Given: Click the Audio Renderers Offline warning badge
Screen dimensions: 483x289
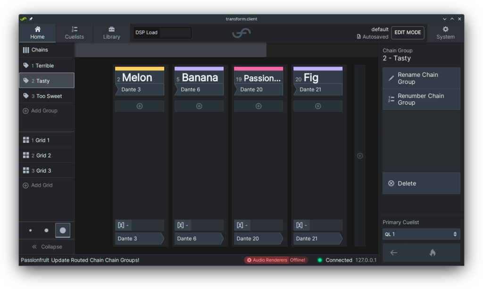Looking at the screenshot, I should point(276,260).
